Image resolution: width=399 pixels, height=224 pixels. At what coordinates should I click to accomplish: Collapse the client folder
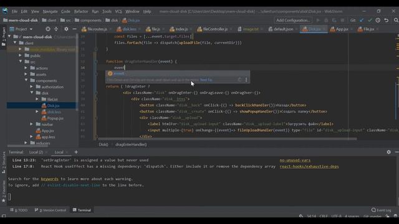tap(15, 43)
